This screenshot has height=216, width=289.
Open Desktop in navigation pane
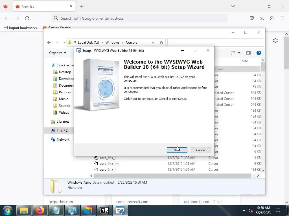[x=62, y=72]
